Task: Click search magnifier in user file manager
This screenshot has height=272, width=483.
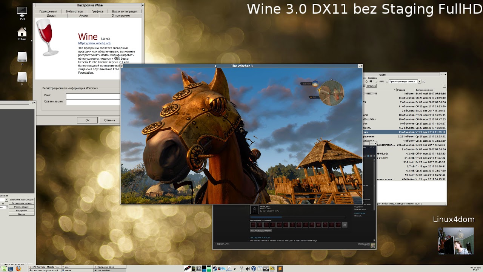Action: (x=423, y=82)
